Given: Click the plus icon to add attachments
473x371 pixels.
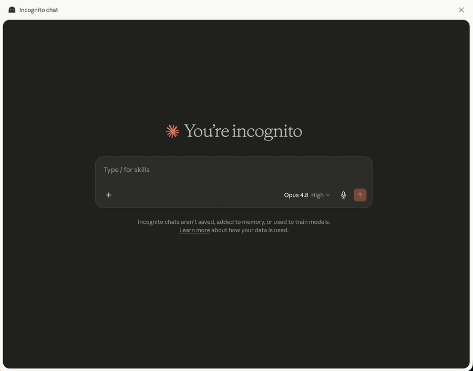Looking at the screenshot, I should (x=109, y=195).
